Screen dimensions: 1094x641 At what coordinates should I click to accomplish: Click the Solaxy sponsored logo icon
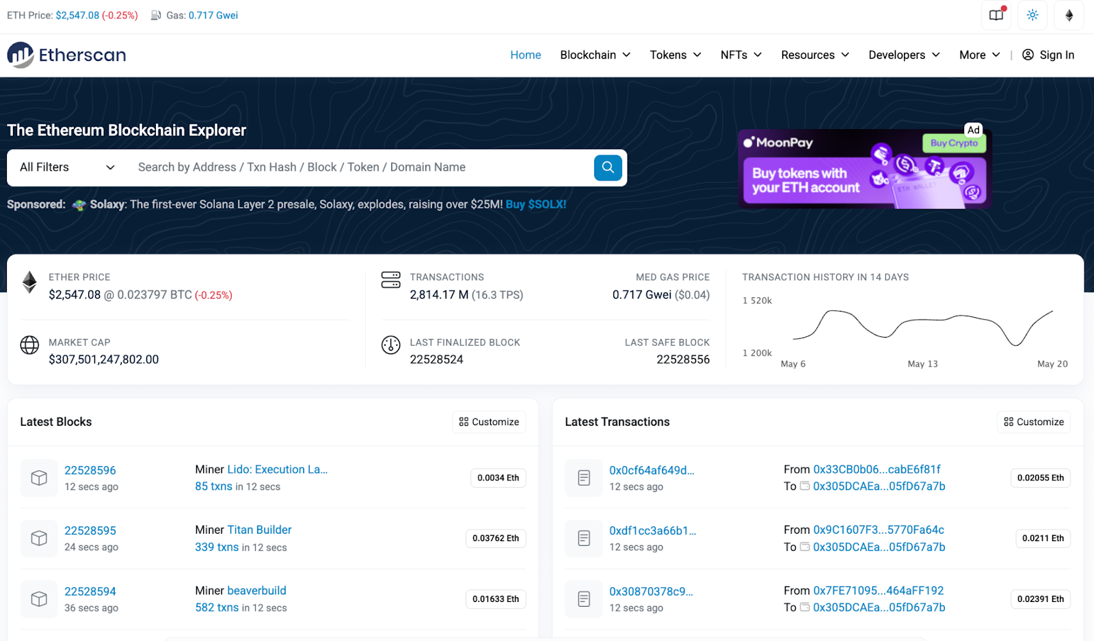tap(79, 205)
